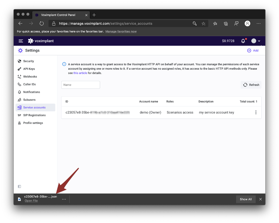Open the three-dot menu for demo account row
Viewport: 279px width, 223px height.
[256, 112]
